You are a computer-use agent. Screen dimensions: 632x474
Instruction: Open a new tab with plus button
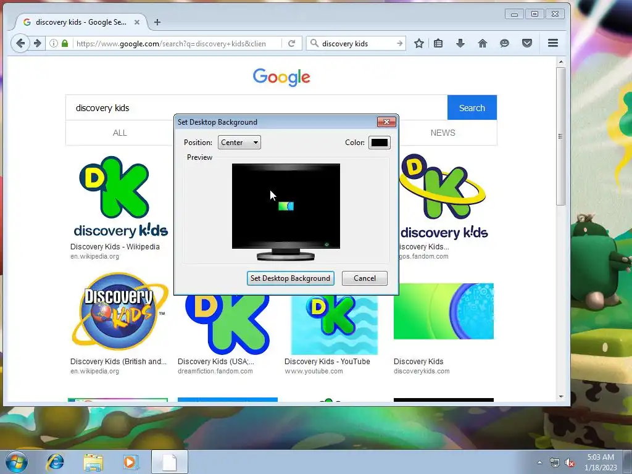pyautogui.click(x=157, y=22)
